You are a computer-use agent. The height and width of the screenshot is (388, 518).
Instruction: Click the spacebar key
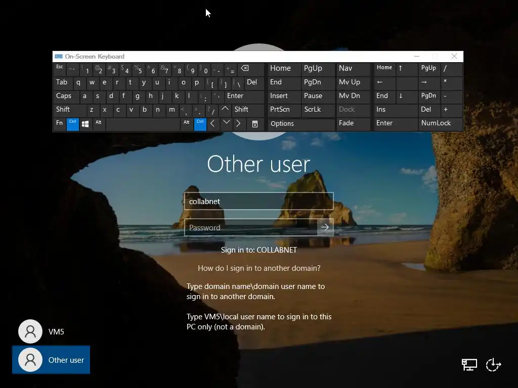[143, 124]
